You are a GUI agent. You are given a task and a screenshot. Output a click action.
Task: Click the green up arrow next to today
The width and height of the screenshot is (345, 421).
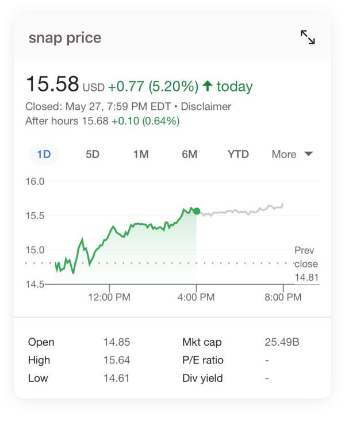click(x=208, y=86)
